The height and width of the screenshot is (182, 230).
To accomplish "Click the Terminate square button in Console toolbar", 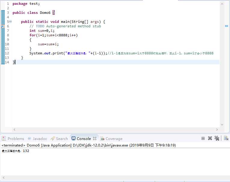I will tap(203, 138).
